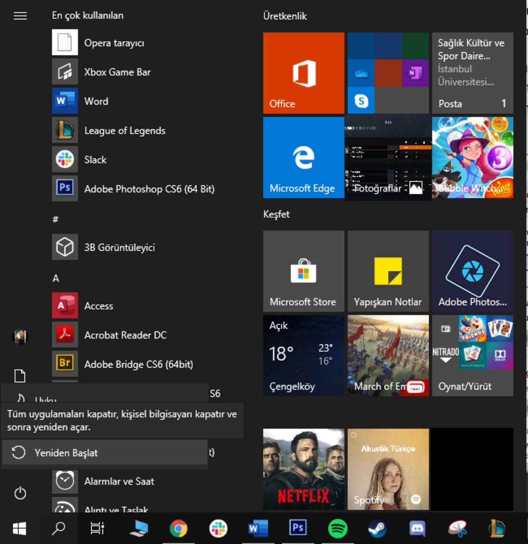This screenshot has width=528, height=544.
Task: Expand the hamburger menu of Start
Action: click(20, 16)
